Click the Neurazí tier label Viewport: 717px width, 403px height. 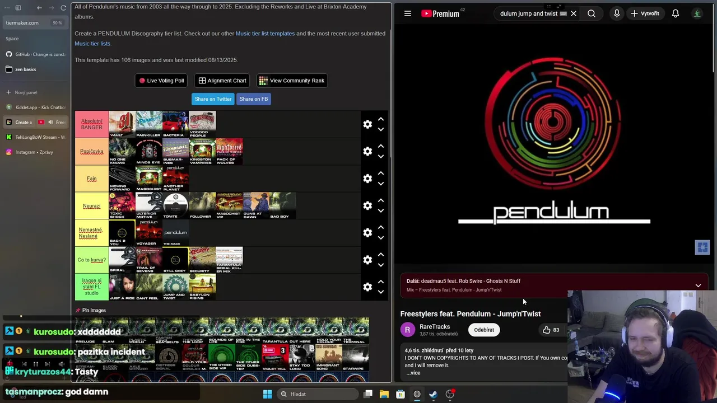point(92,205)
